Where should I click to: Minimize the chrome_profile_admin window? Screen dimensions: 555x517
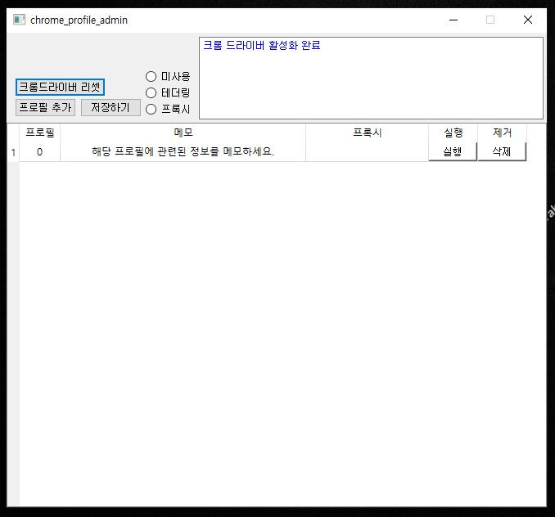[453, 20]
